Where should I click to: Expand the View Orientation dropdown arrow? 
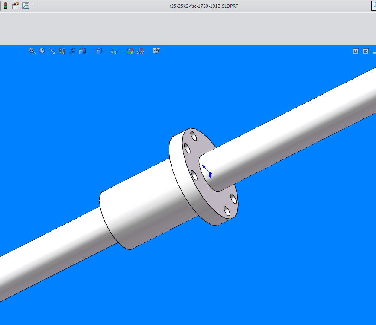90,51
